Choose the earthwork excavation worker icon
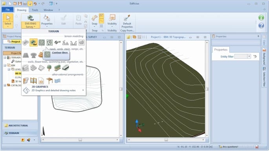269x151 pixels. click(x=65, y=42)
